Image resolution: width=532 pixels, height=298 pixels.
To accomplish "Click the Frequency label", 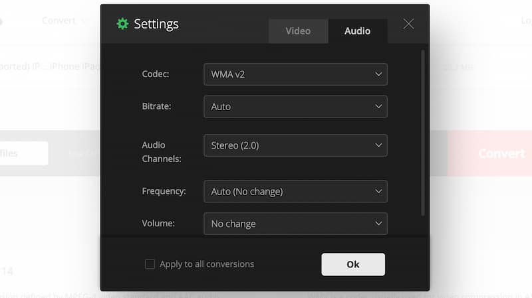I will [x=164, y=191].
